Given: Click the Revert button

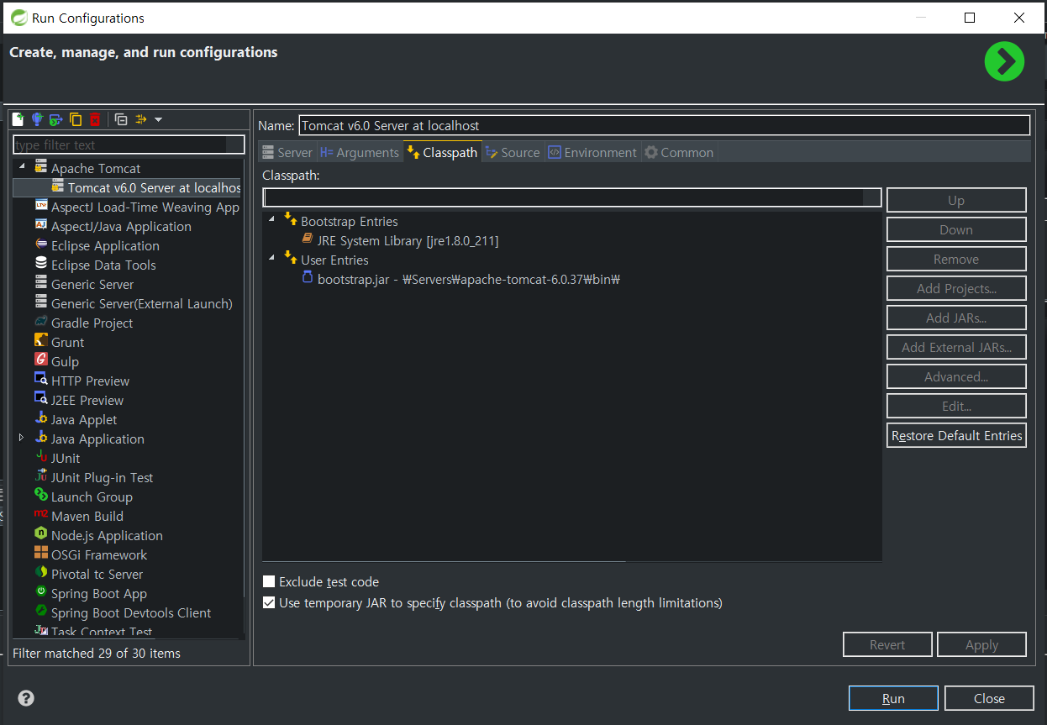Looking at the screenshot, I should [x=887, y=644].
